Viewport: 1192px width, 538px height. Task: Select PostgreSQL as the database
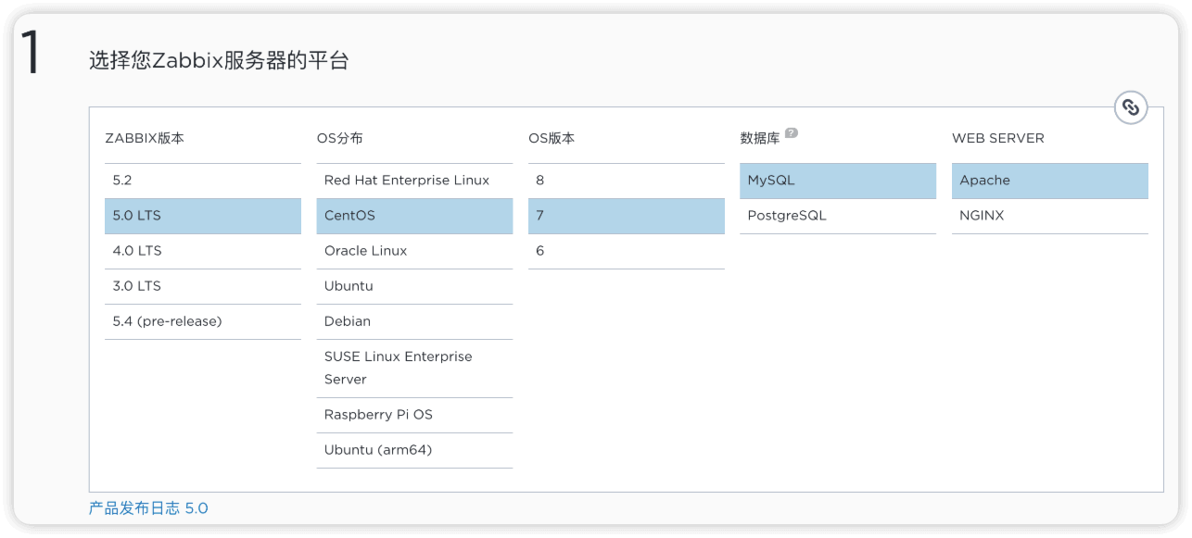[838, 216]
